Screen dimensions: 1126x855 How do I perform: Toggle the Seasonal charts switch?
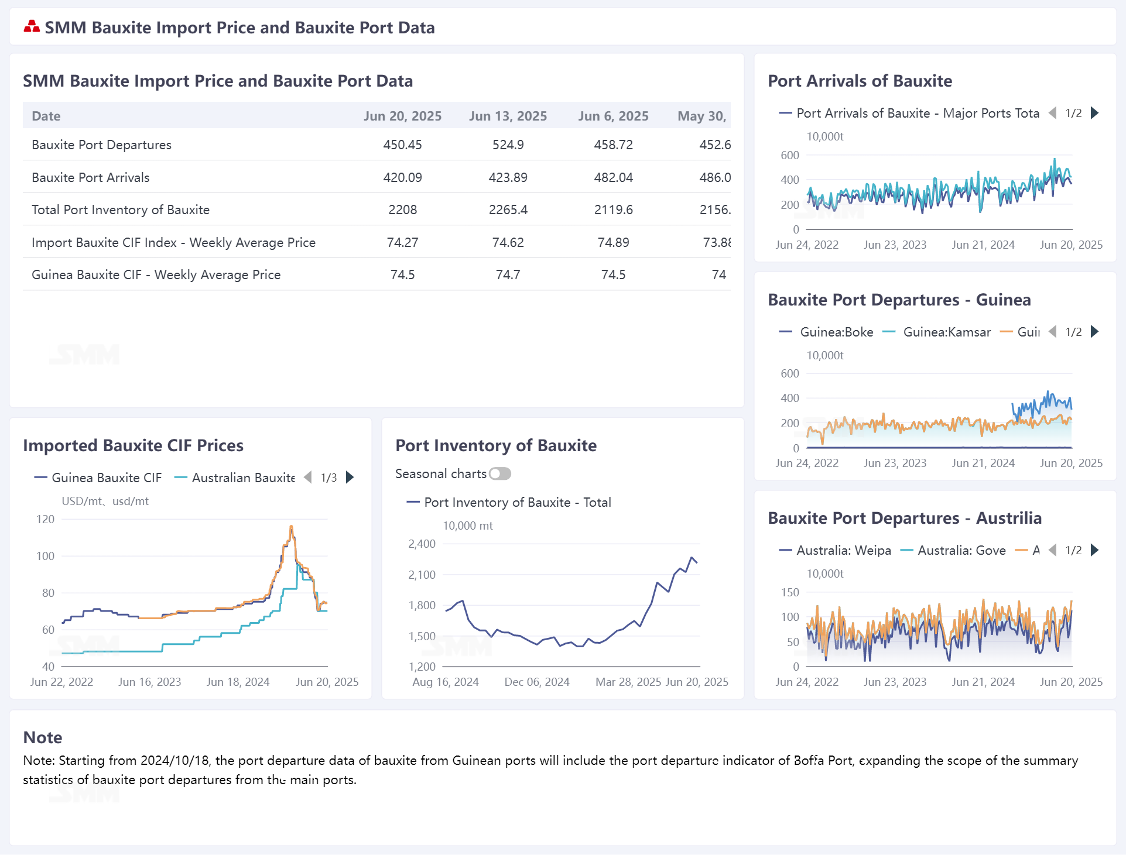[x=500, y=473]
